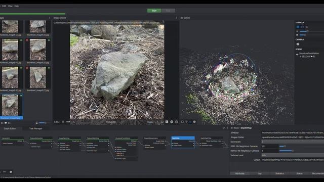Click the zoom value in image viewer toolbar
The image size is (324, 182).
(57, 122)
